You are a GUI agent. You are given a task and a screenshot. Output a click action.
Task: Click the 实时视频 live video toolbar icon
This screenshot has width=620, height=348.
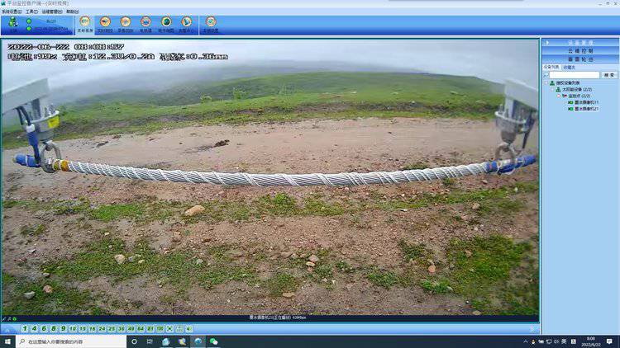(x=84, y=23)
